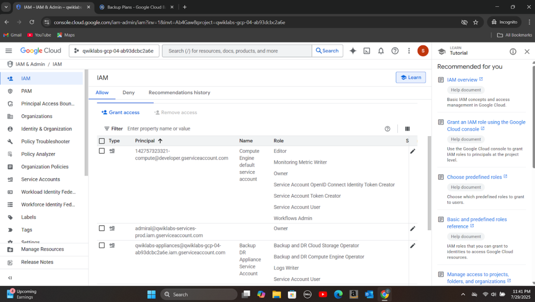The width and height of the screenshot is (535, 302).
Task: Click the tutorial panel info icon
Action: pyautogui.click(x=513, y=52)
